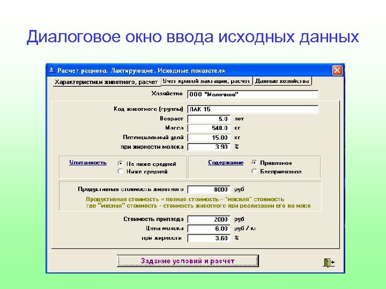
Task: Click the application icon in title bar
Action: 51,70
